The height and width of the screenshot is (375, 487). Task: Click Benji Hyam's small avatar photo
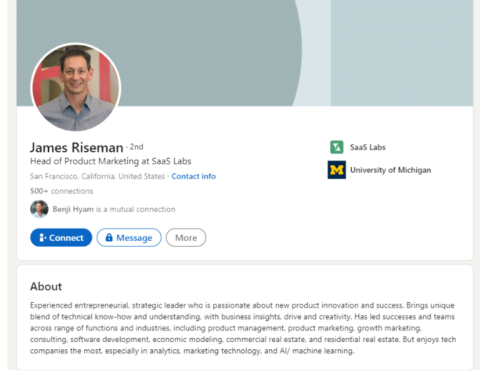click(x=39, y=209)
